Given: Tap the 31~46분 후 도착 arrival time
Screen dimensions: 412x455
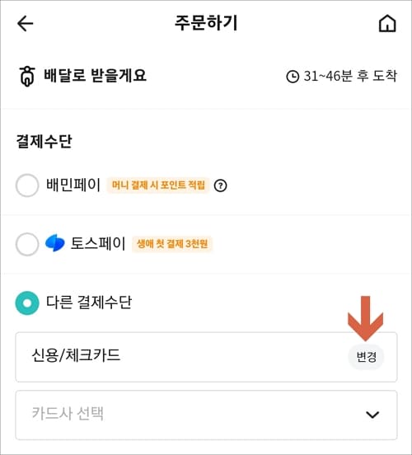Looking at the screenshot, I should tap(350, 77).
